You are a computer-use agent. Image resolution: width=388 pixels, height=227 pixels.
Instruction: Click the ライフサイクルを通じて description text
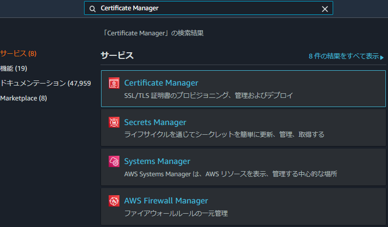coord(224,135)
